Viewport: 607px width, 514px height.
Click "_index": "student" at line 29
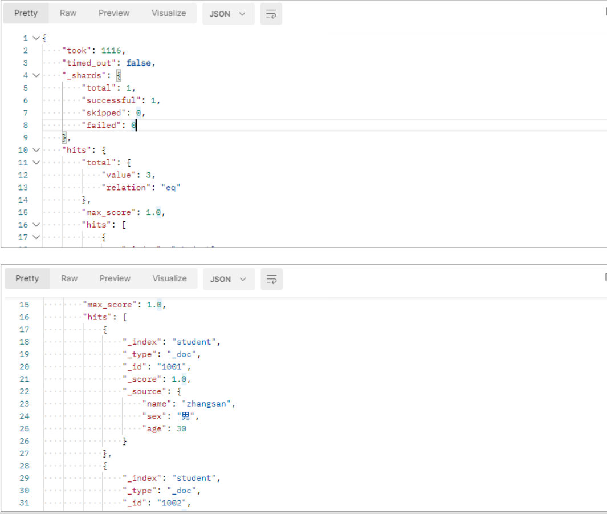click(172, 478)
